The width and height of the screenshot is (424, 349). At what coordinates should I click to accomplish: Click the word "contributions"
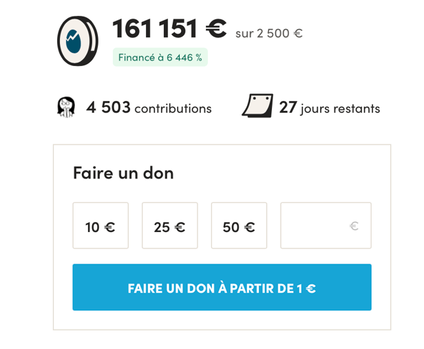[173, 109]
